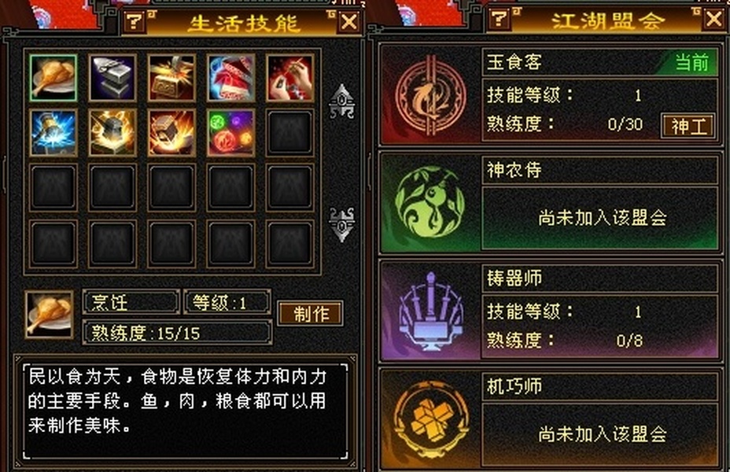730x472 pixels.
Task: Click the 神工 button for 玉食客
Action: pos(688,126)
